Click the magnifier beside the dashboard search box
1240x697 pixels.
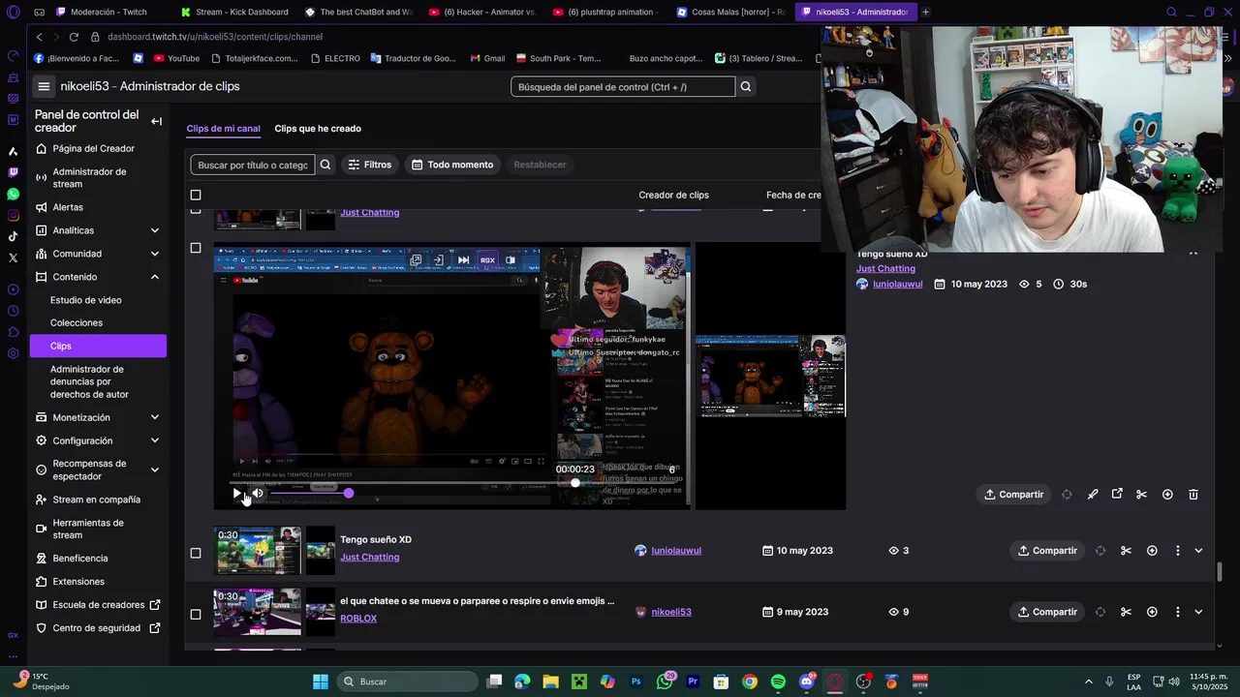click(x=746, y=86)
